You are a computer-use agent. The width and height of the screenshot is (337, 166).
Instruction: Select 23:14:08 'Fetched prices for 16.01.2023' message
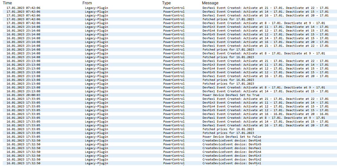coord(228,57)
